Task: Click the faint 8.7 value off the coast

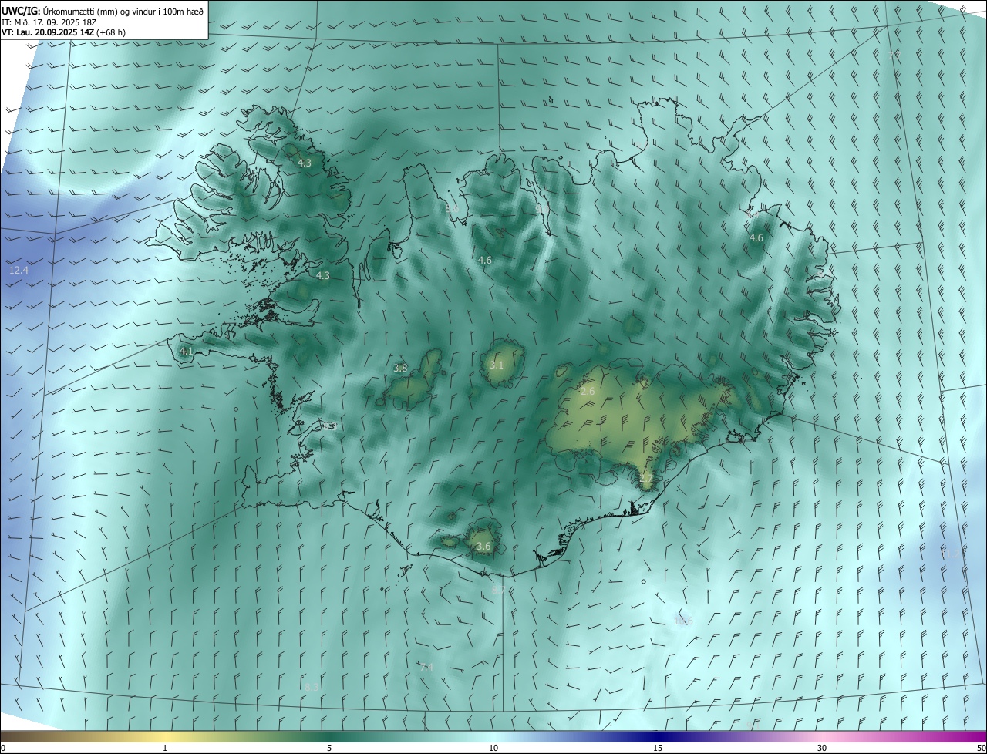Action: (499, 590)
